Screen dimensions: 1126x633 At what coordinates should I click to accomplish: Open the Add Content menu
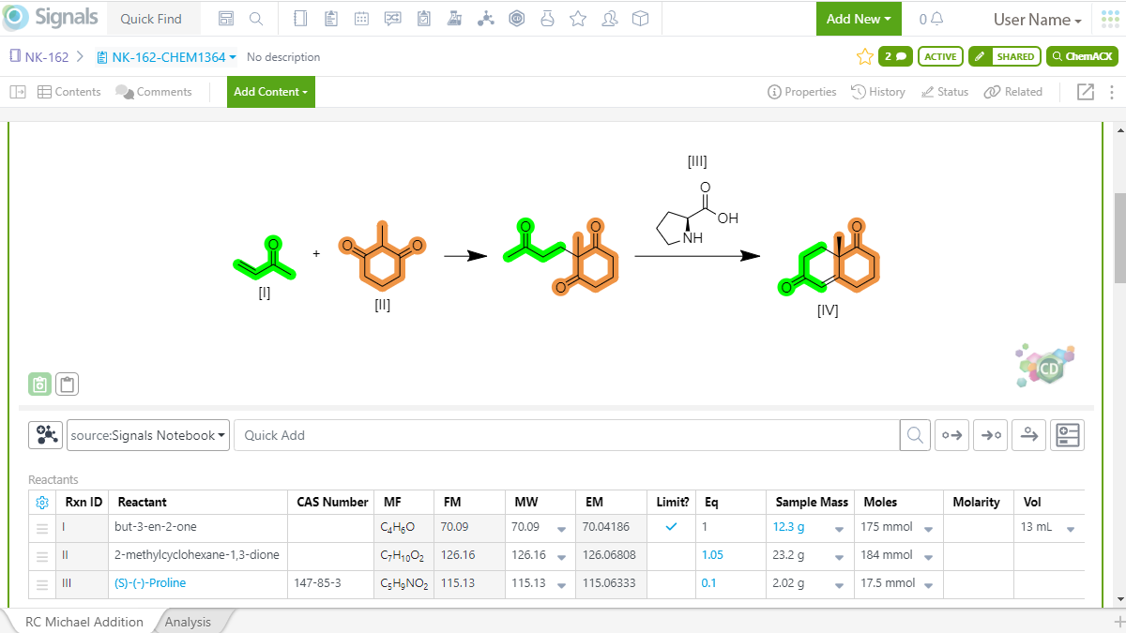[270, 92]
